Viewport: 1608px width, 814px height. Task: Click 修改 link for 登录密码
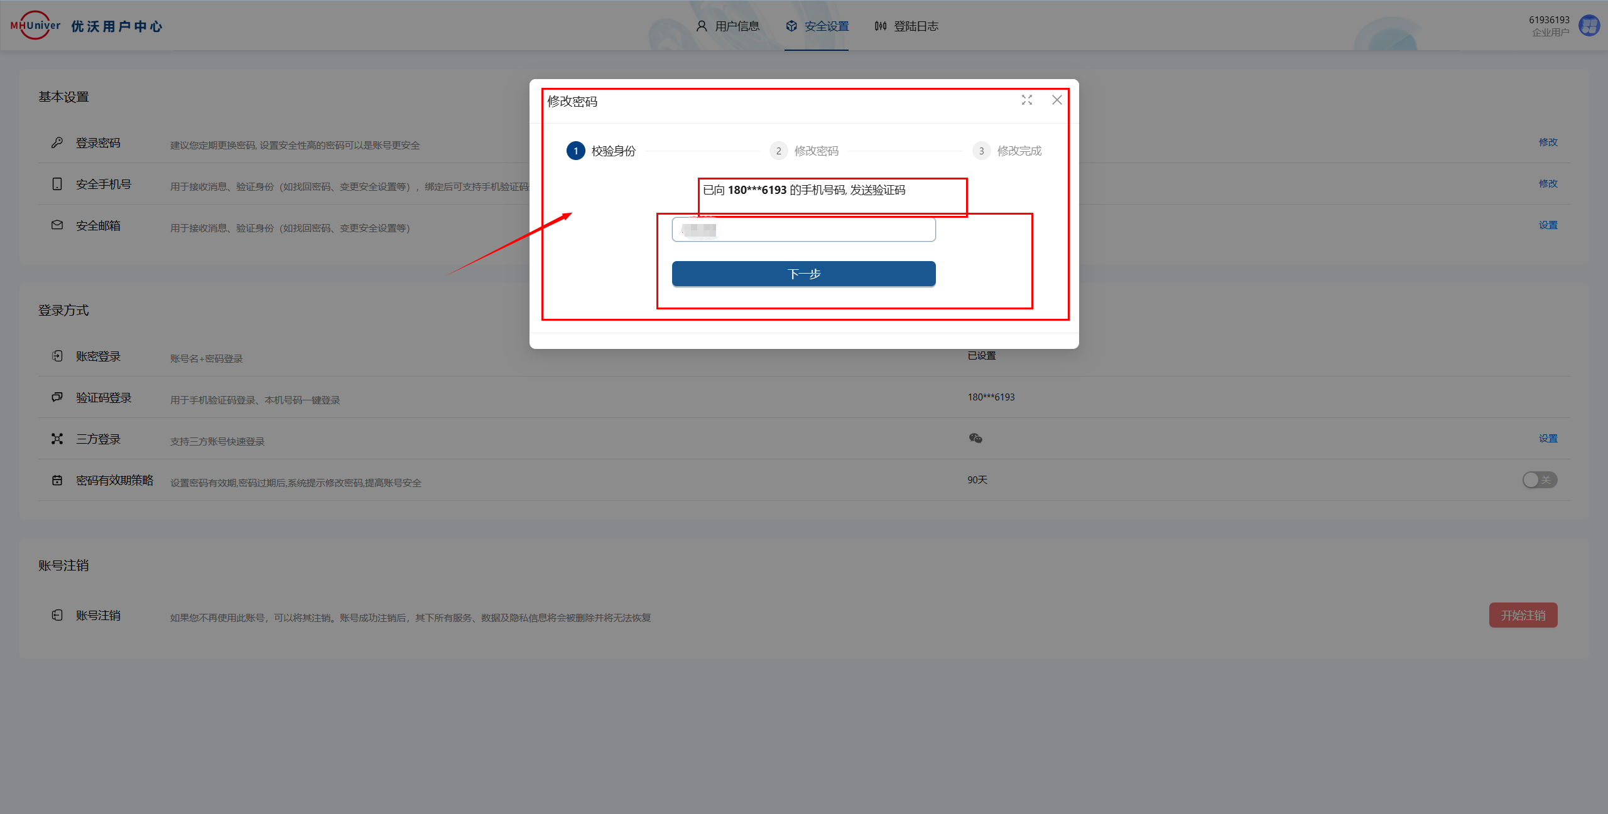click(1548, 142)
